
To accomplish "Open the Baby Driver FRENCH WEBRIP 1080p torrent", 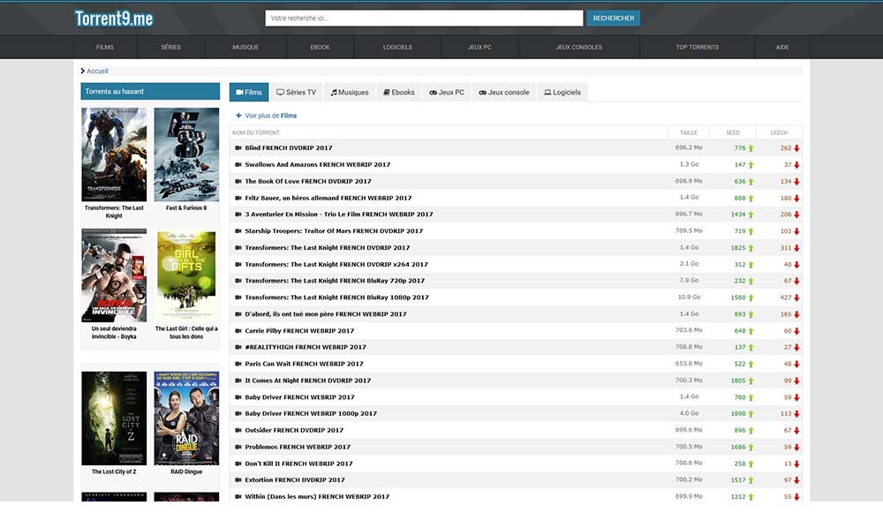I will coord(313,413).
